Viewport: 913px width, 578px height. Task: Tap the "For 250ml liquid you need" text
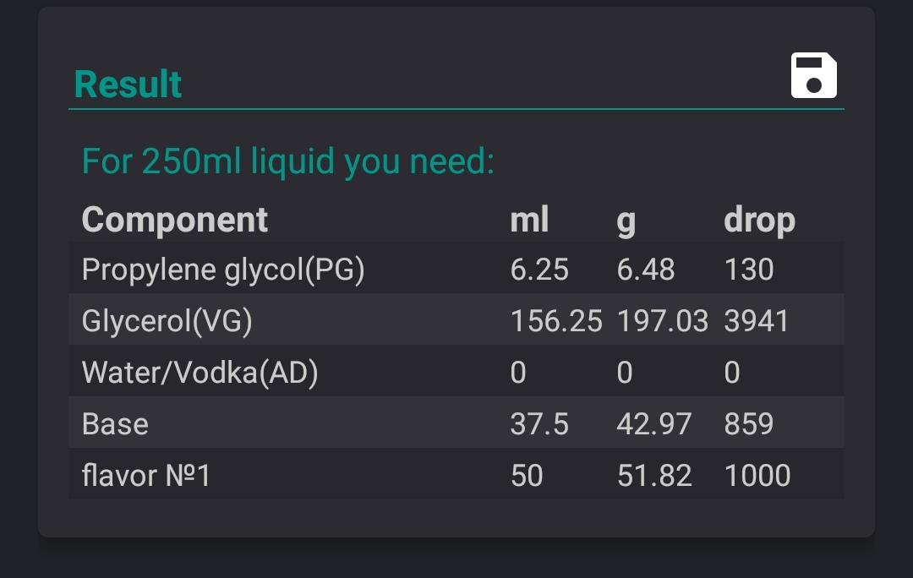[x=287, y=161]
